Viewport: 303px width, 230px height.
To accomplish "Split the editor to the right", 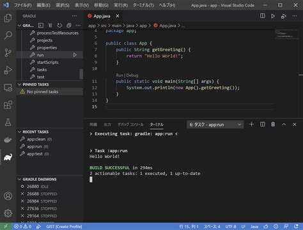I will 263,16.
